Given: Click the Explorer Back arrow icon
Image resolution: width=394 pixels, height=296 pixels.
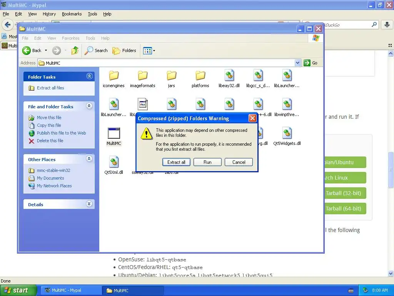Looking at the screenshot, I should pos(27,50).
